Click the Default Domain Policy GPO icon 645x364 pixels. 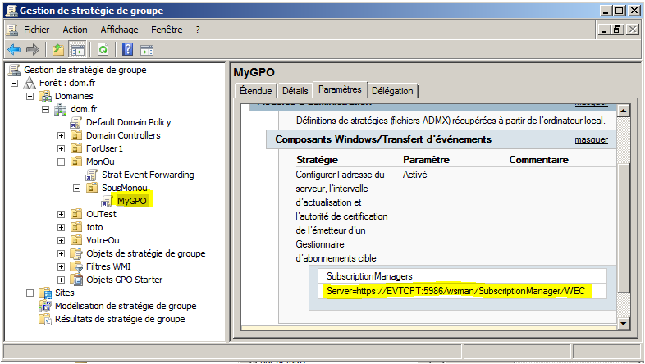coord(75,122)
